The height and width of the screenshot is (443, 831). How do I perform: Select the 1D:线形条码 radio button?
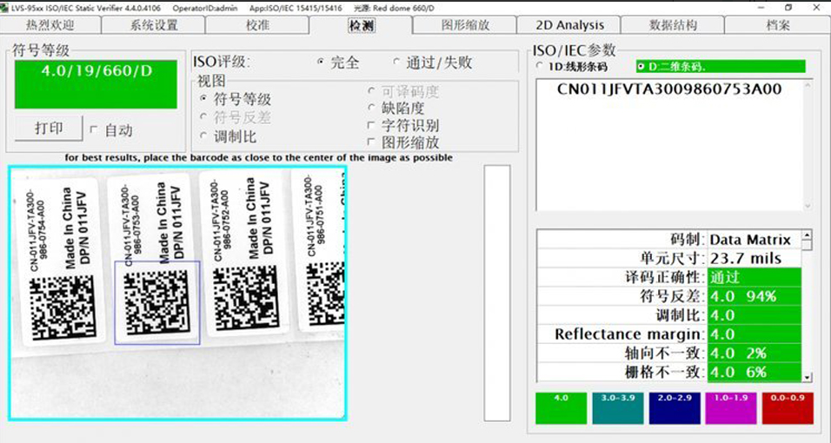coord(541,67)
